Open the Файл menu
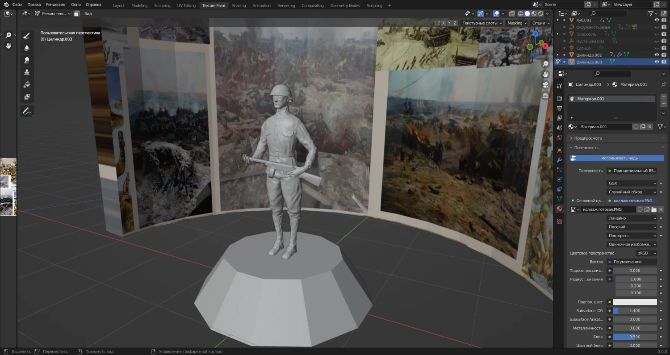Viewport: 670px width, 355px height. [17, 4]
